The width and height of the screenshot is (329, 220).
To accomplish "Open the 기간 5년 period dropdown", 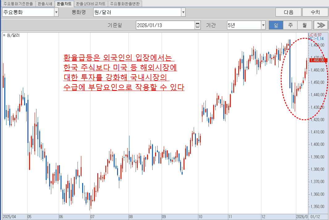I will click(x=263, y=25).
